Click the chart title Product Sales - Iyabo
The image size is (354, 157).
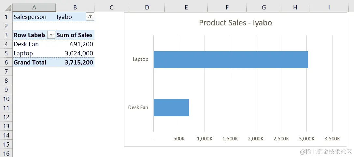point(235,23)
